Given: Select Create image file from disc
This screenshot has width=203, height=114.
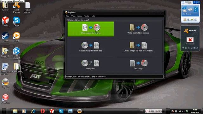Looking at the screenshot, I should [91, 47].
